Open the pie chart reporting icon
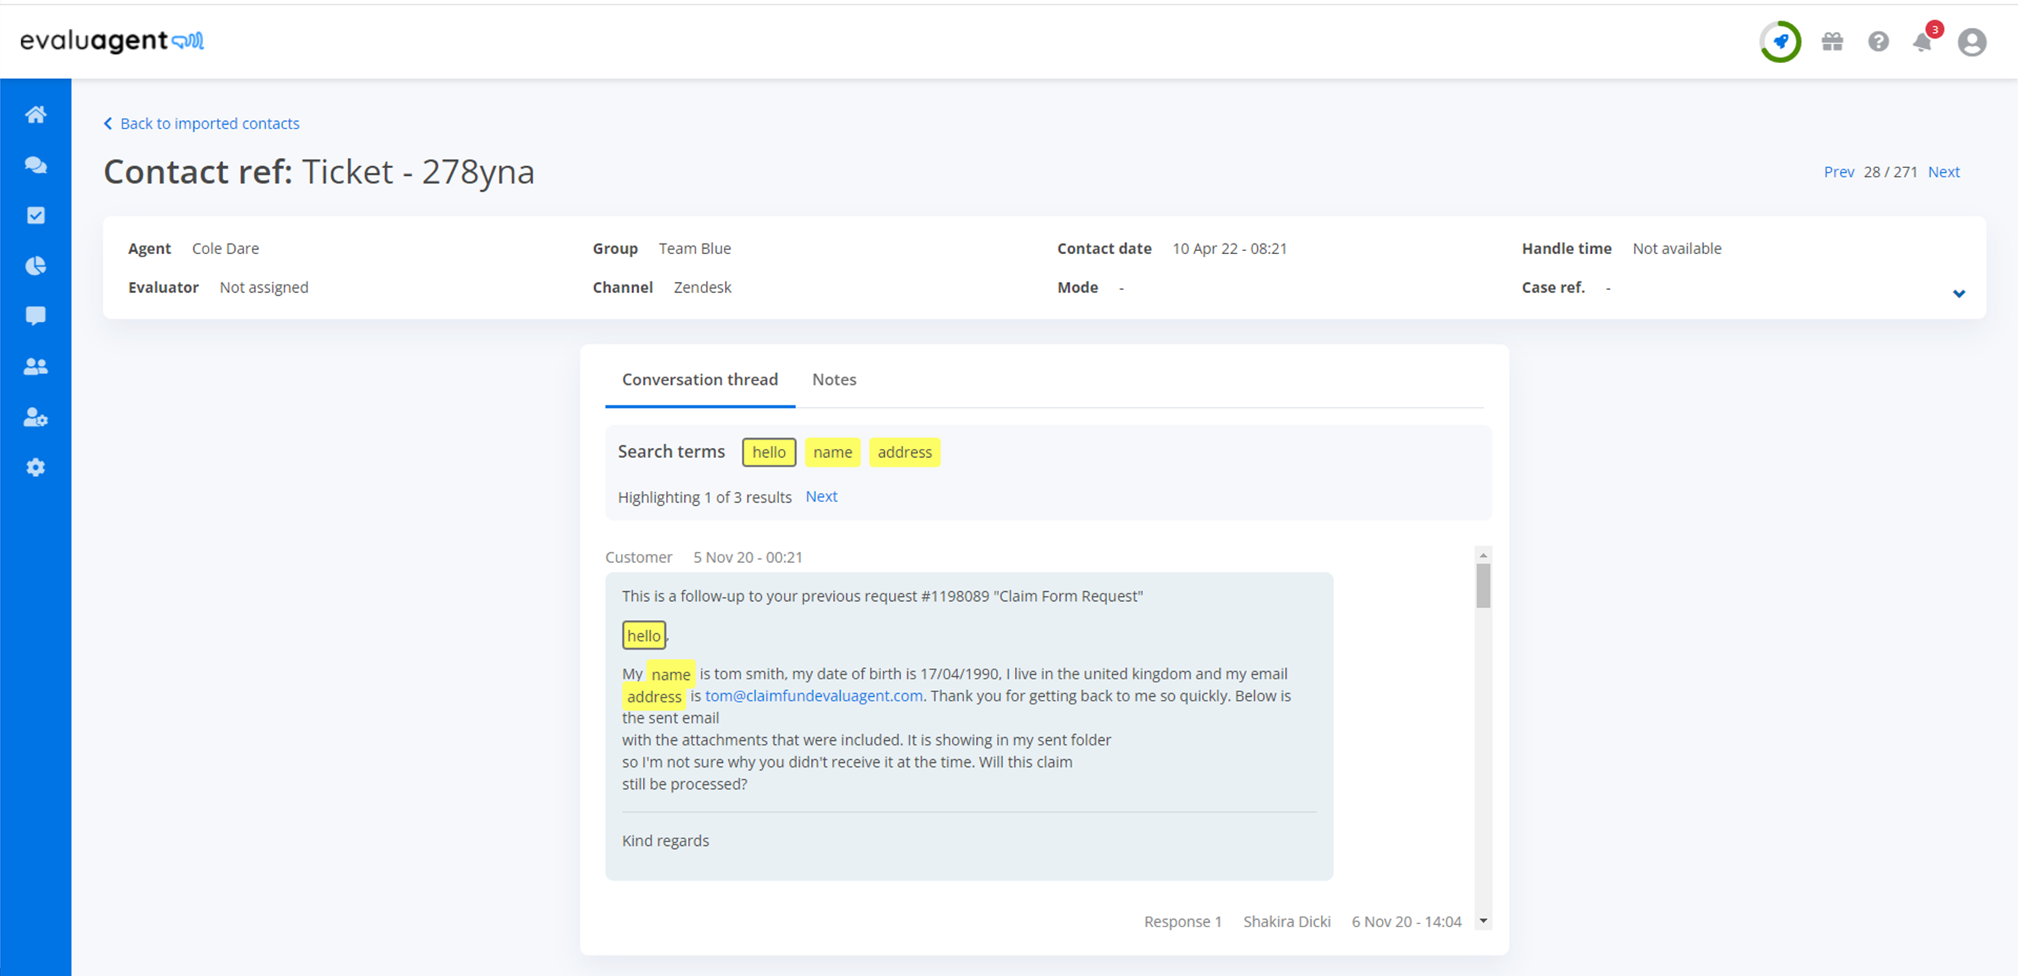The width and height of the screenshot is (2018, 976). coord(35,265)
